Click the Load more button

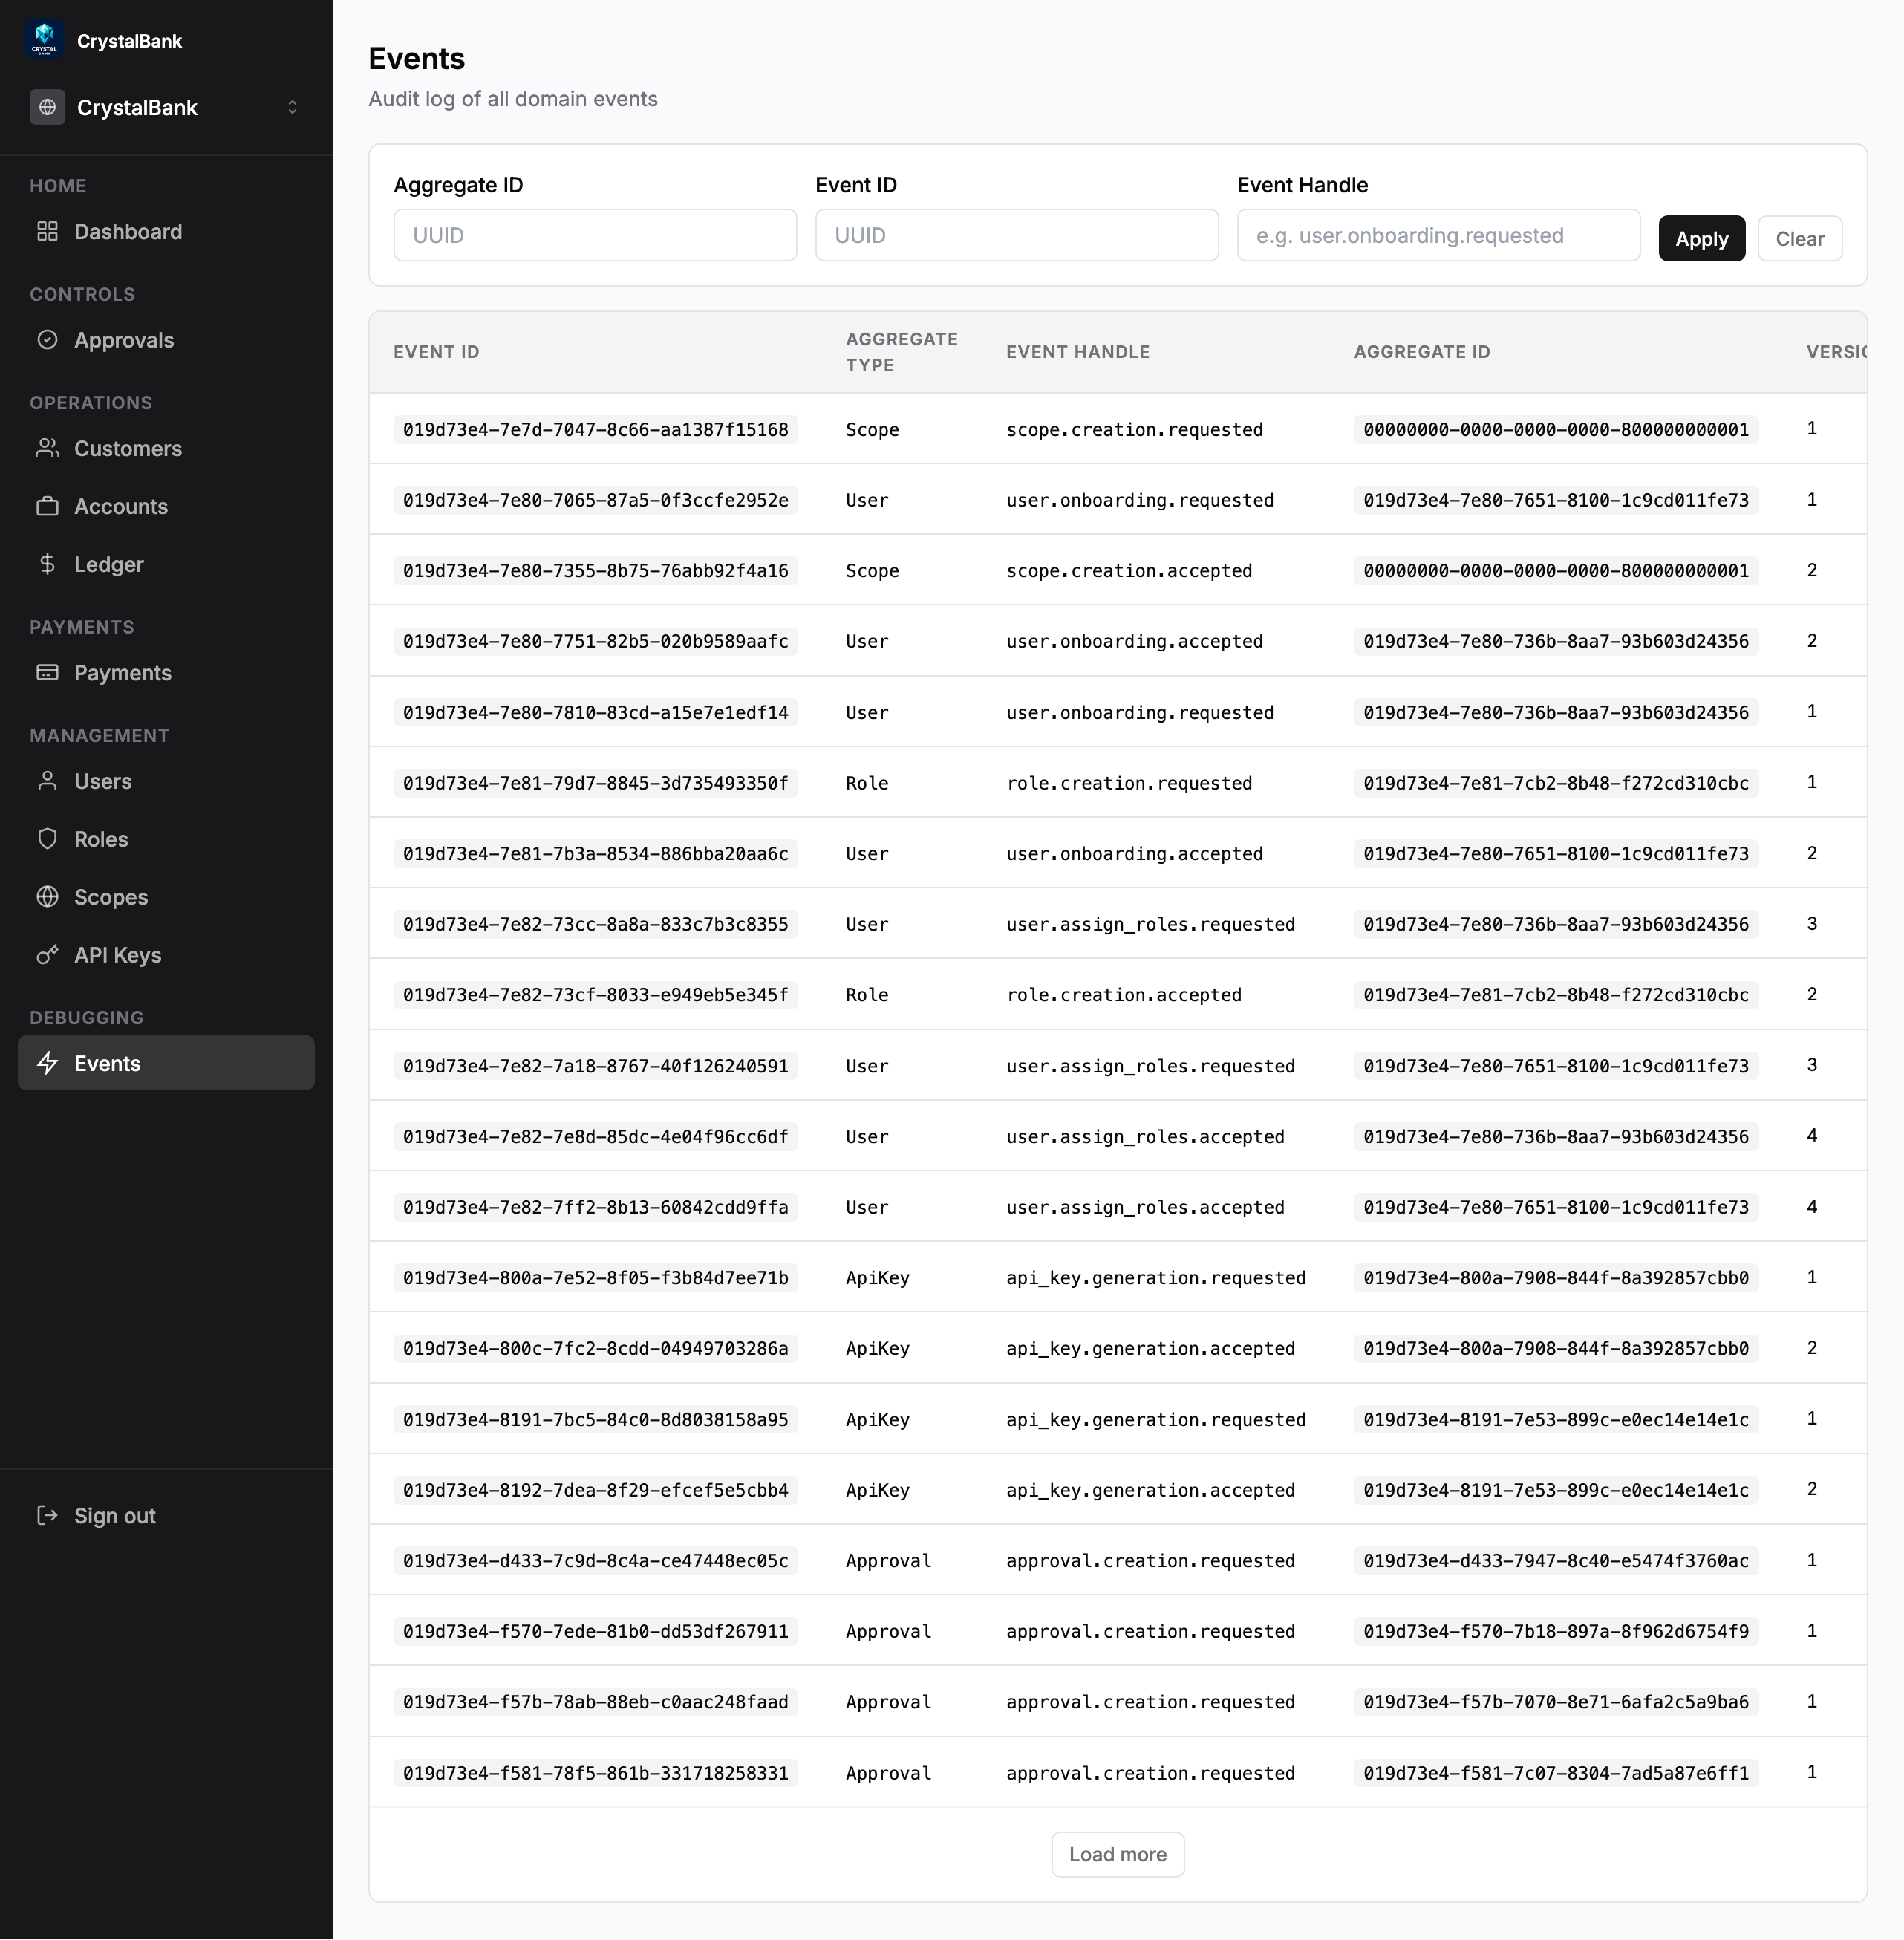(x=1117, y=1854)
